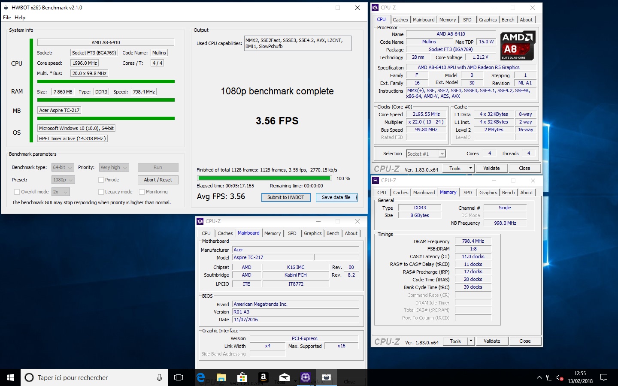Click the HPET timer active field

tap(72, 139)
